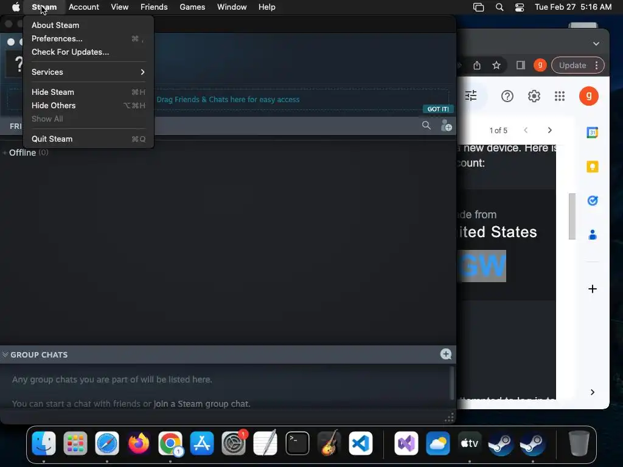Open GarageBand from the Dock
The height and width of the screenshot is (467, 623).
pos(329,443)
